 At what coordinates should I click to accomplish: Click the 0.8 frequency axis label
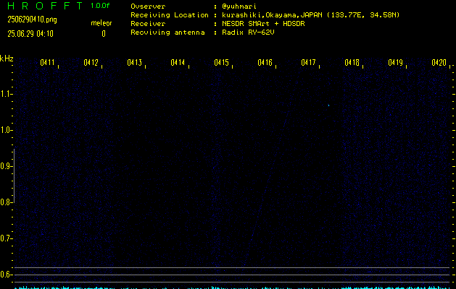5,202
